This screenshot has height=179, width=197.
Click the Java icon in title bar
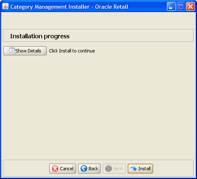coord(5,6)
